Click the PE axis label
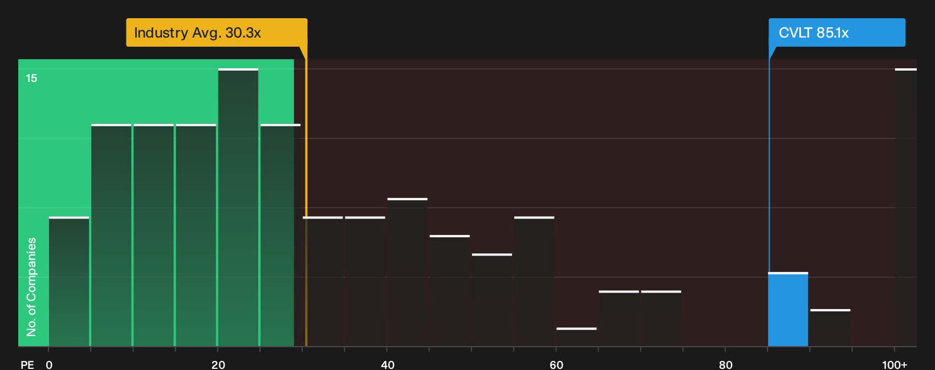Screen dimensions: 935x370 click(x=27, y=364)
